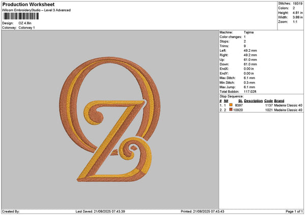Click the 'Colorway 1' value

26,28
